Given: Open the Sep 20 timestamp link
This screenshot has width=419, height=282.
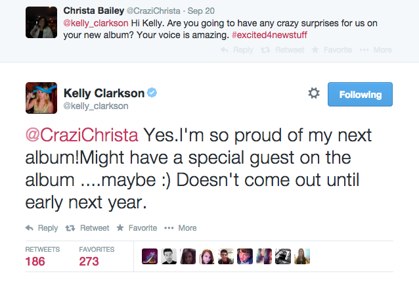Looking at the screenshot, I should (x=201, y=11).
